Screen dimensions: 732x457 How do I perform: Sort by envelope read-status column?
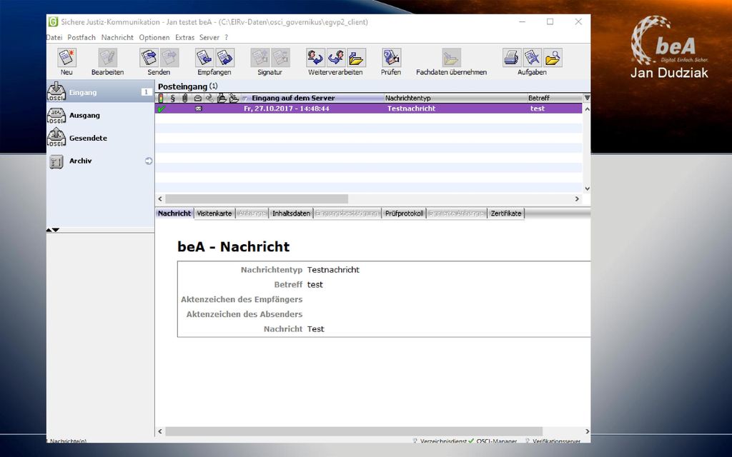click(197, 99)
